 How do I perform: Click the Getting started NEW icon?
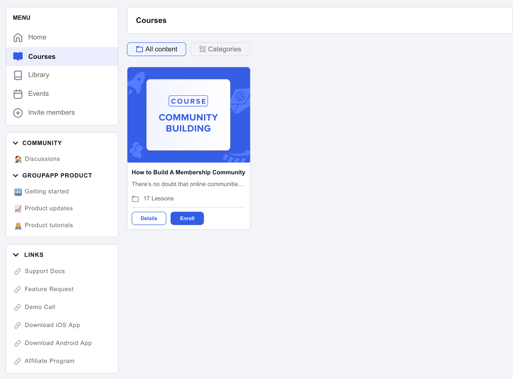[18, 191]
